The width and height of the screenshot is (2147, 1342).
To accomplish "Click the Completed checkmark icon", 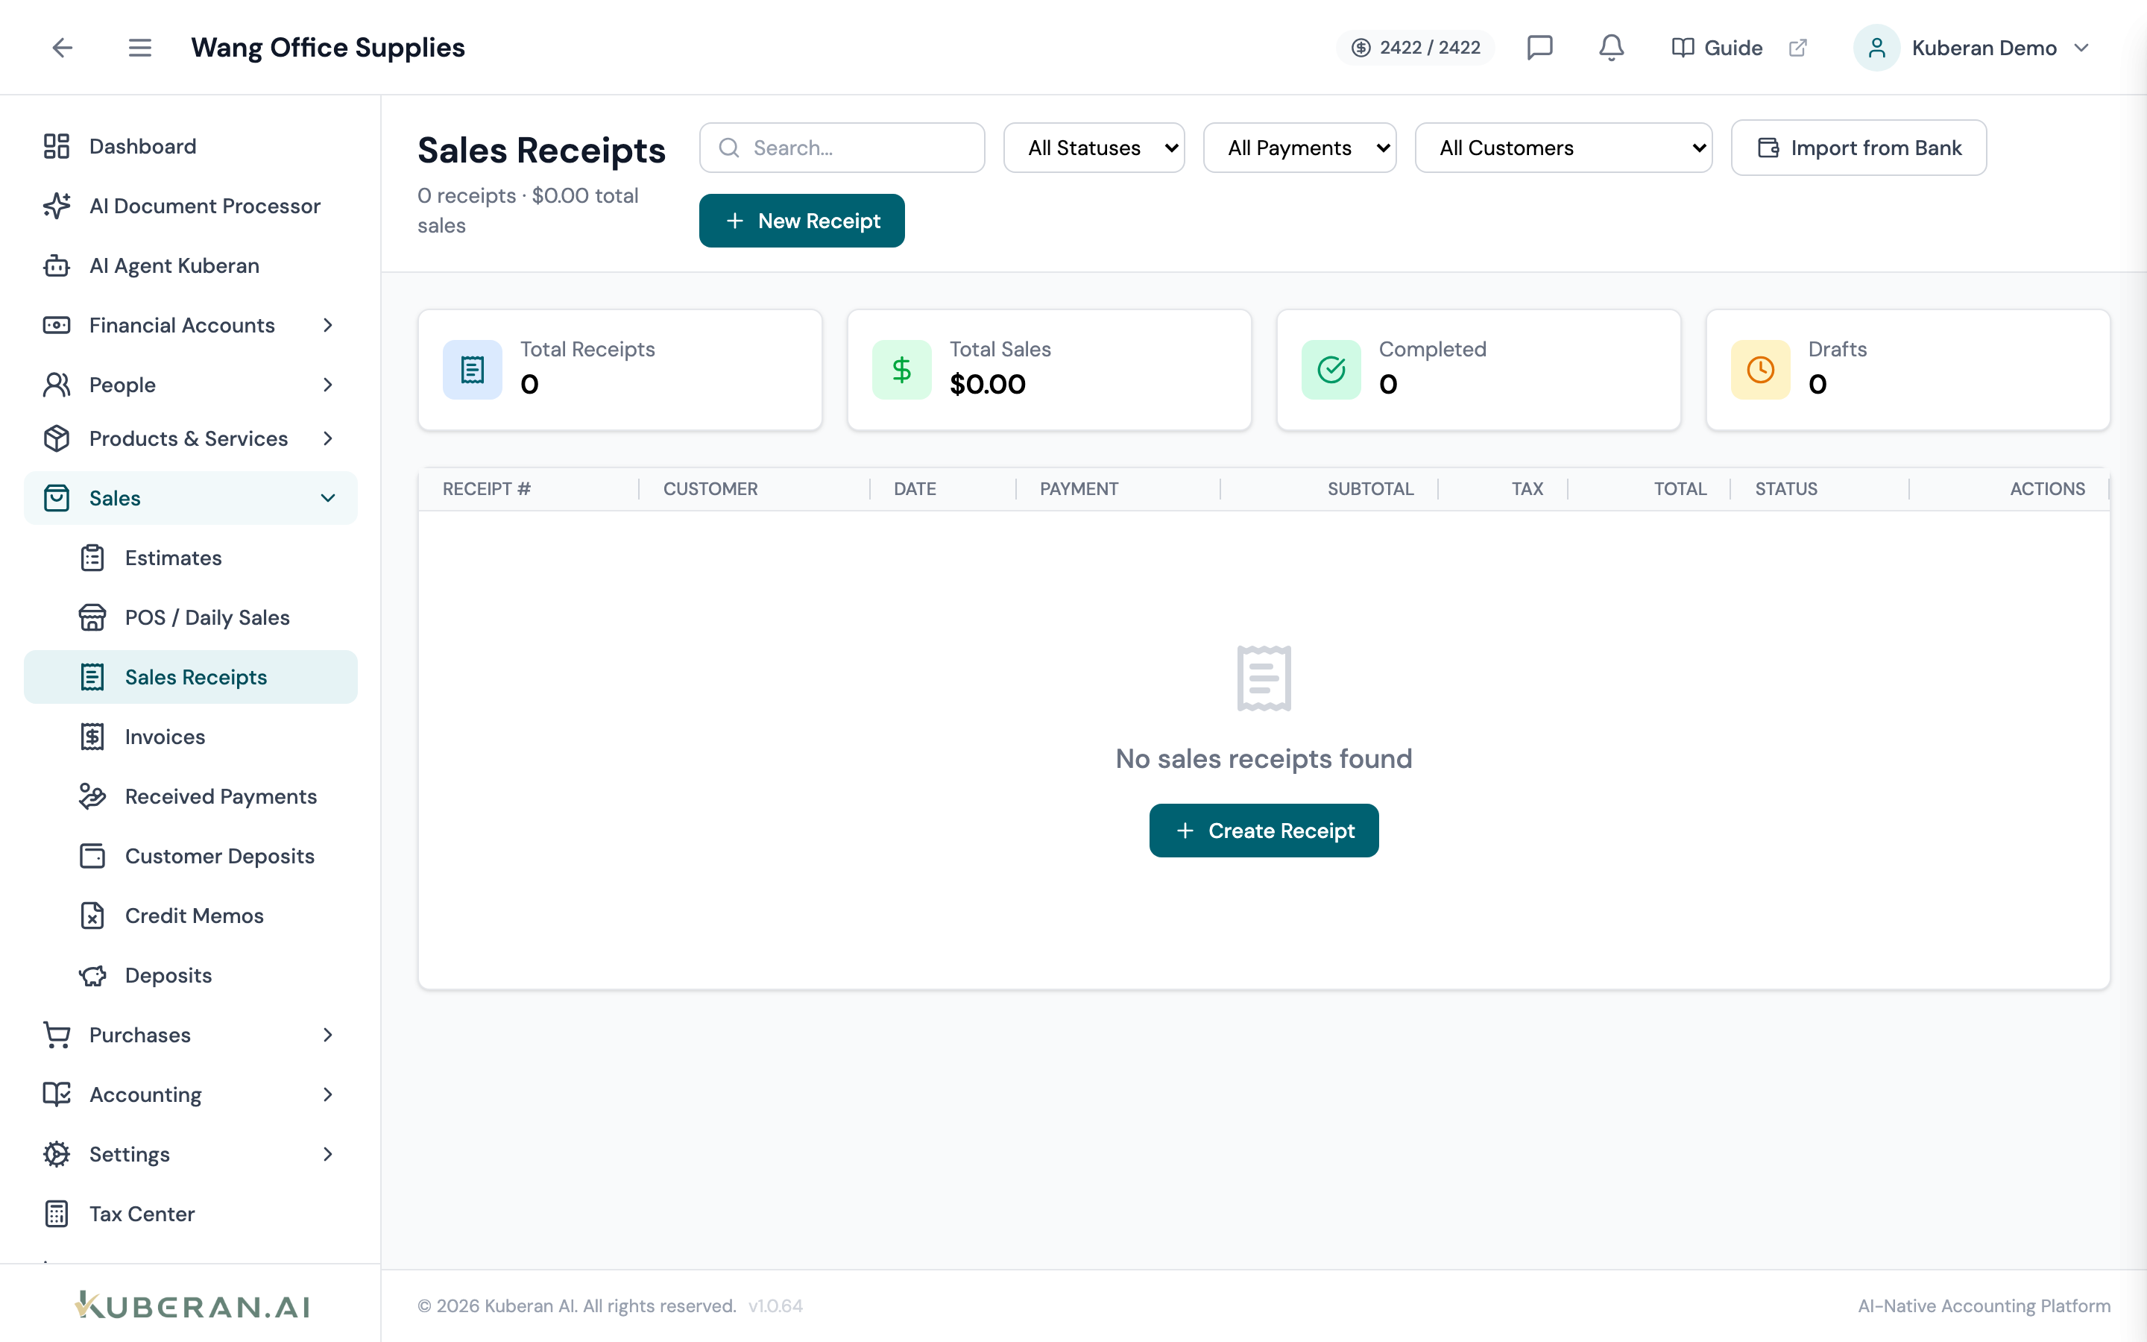I will point(1331,369).
